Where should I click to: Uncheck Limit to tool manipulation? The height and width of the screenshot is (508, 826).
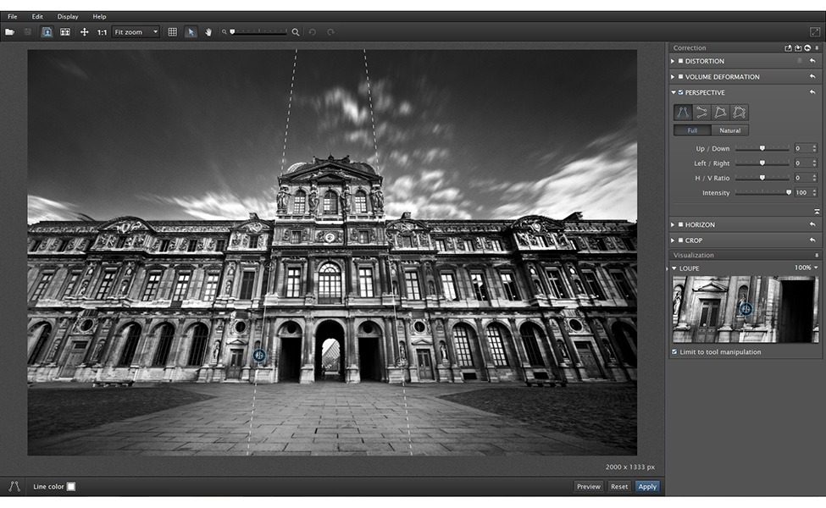(674, 351)
